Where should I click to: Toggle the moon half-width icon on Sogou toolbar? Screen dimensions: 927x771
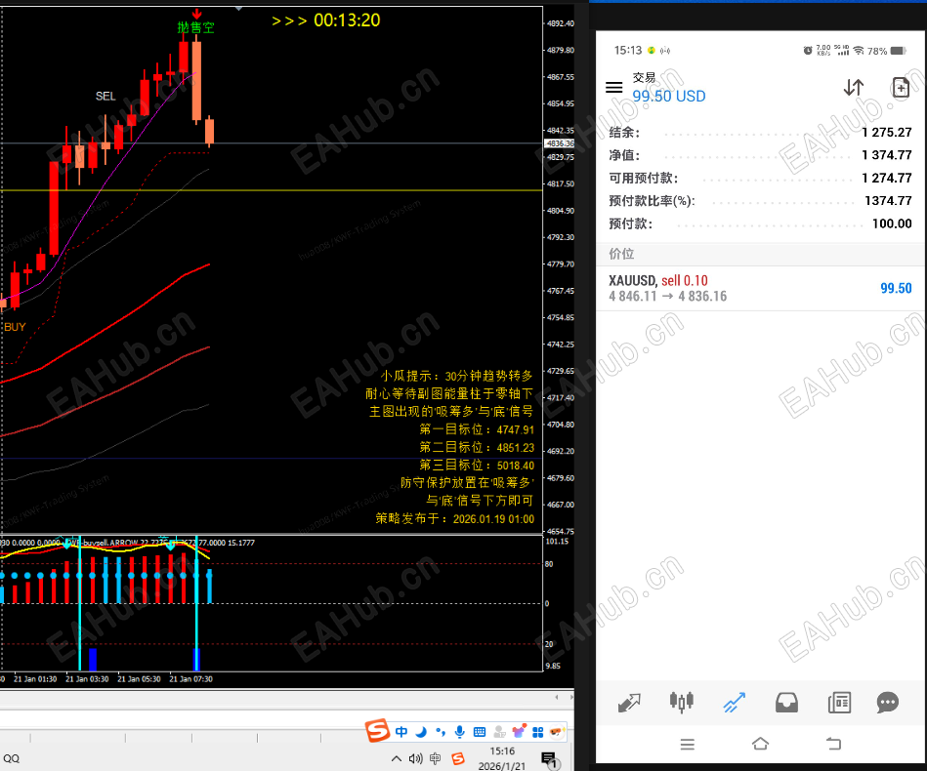(421, 732)
